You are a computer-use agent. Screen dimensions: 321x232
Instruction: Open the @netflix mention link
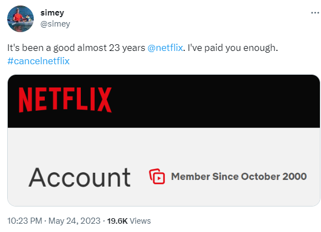coord(165,48)
